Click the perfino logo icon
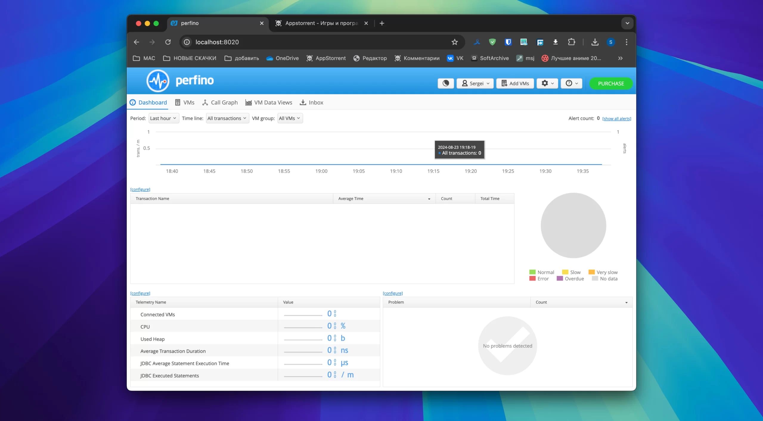The image size is (763, 421). [158, 81]
